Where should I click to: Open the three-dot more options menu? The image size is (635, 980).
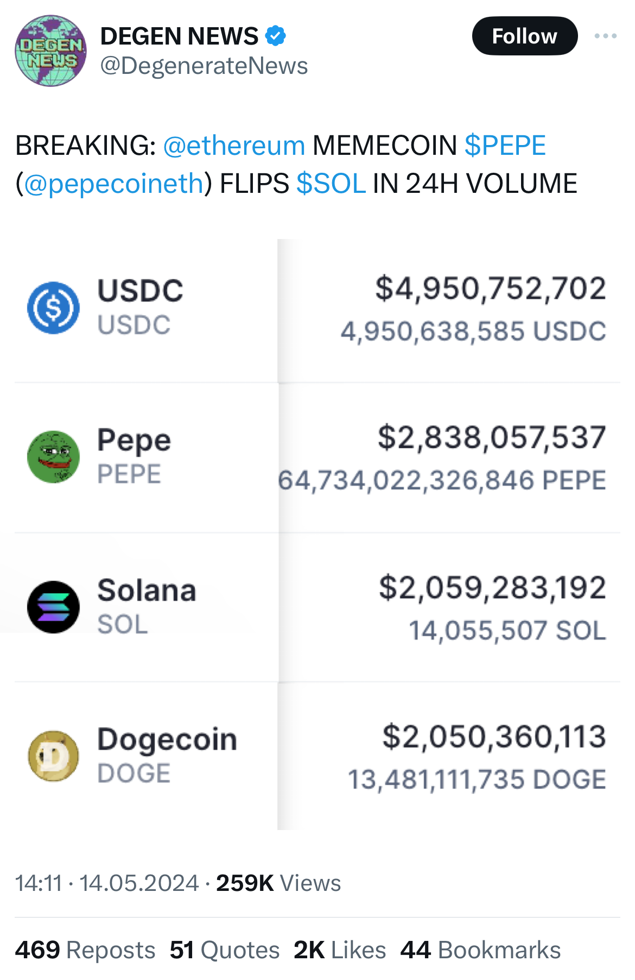[x=605, y=36]
